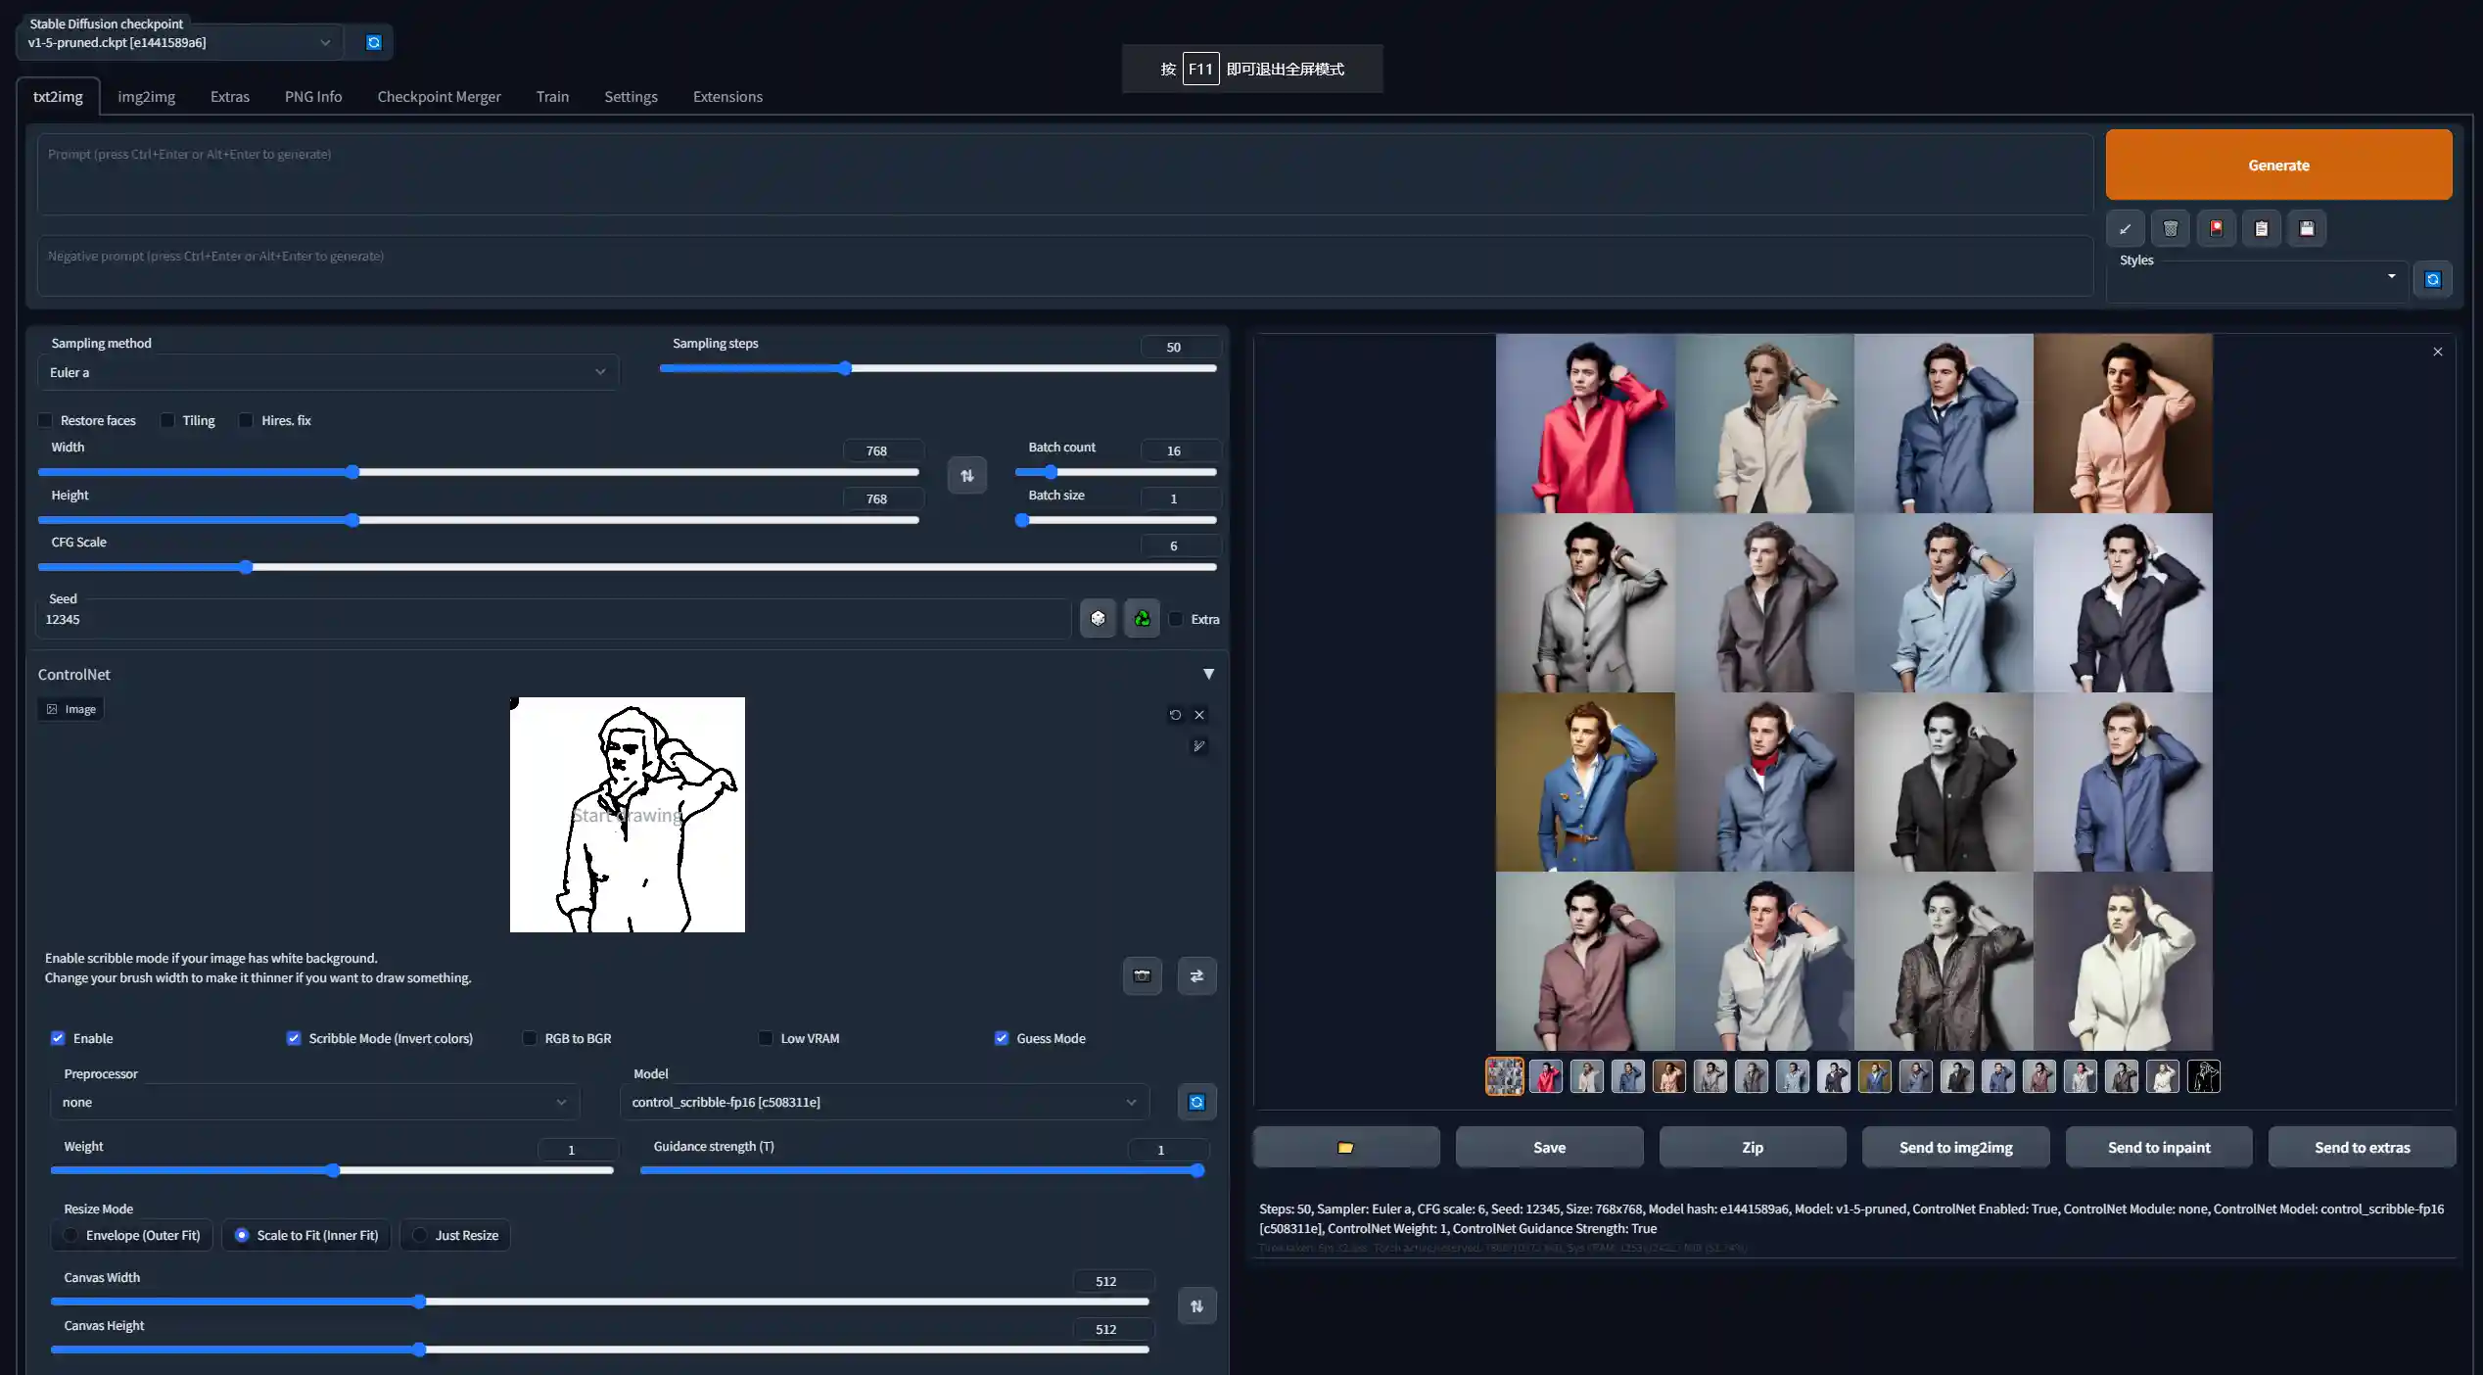Click the trash icon to clear prompt
The height and width of the screenshot is (1375, 2483).
pyautogui.click(x=2170, y=229)
